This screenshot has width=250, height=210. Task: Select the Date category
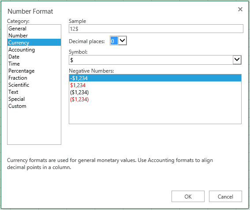(x=34, y=57)
